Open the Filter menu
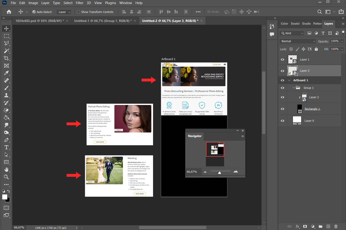 79,3
